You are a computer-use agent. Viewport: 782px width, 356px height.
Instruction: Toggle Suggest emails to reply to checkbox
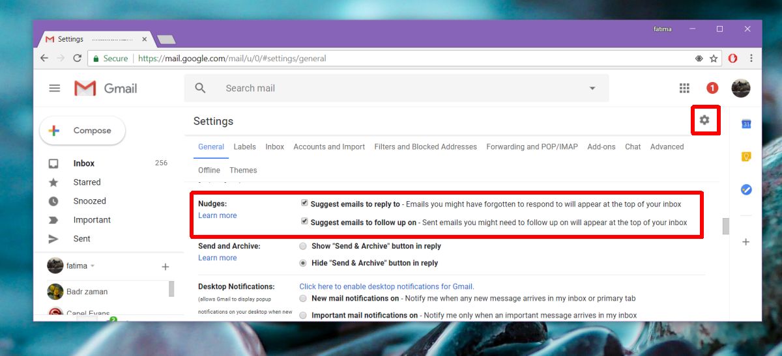[x=304, y=203]
